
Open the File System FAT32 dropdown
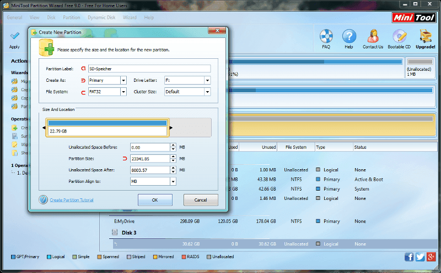coord(123,92)
